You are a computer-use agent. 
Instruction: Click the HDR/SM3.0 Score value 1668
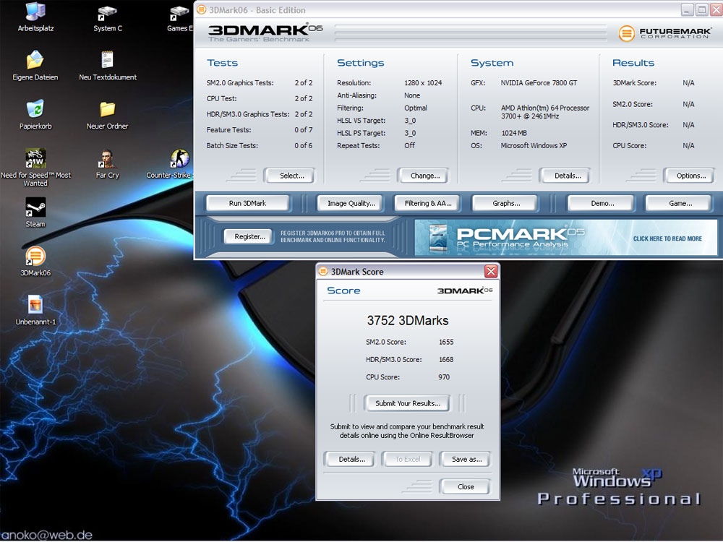click(x=446, y=359)
